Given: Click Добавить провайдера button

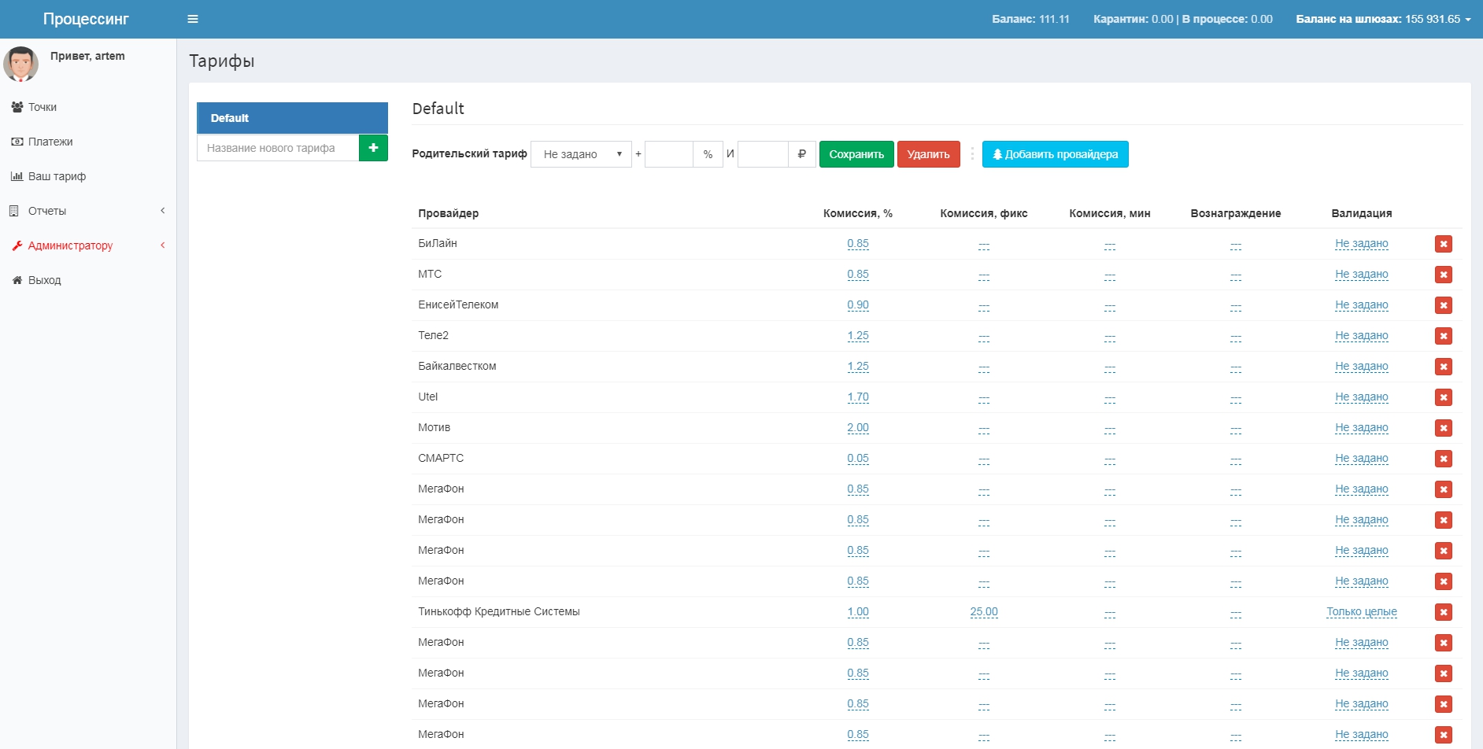Looking at the screenshot, I should point(1055,154).
